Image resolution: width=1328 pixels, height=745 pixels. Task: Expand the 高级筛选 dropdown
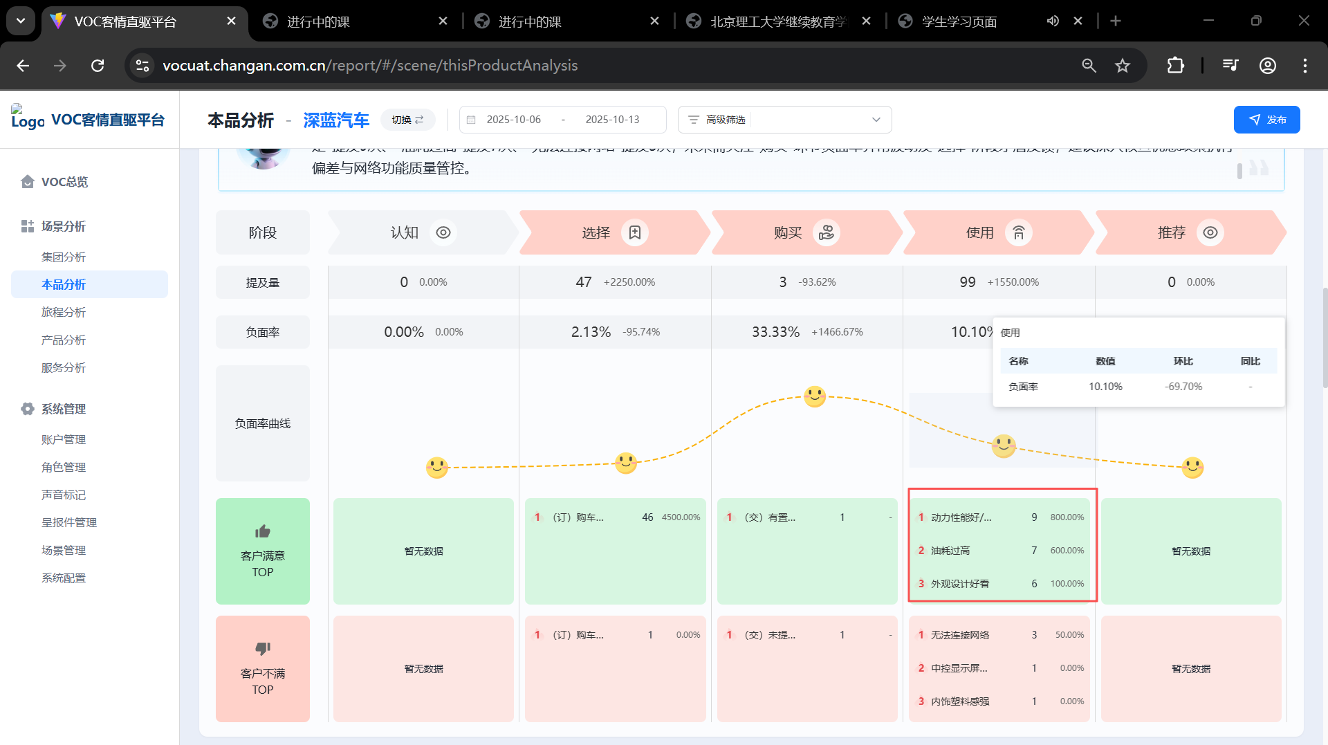click(x=876, y=120)
